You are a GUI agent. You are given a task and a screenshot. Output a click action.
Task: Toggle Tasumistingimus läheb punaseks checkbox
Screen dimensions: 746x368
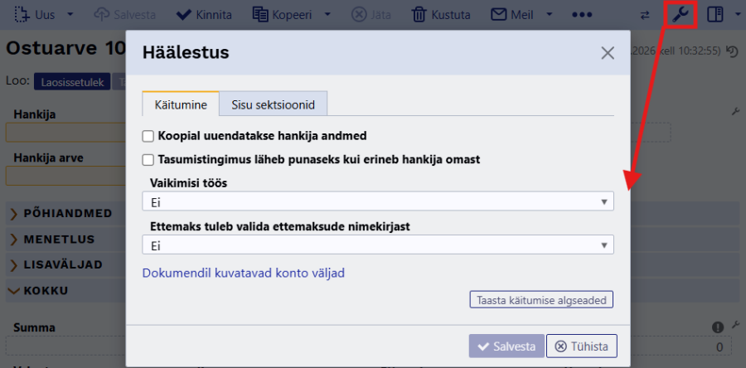tap(148, 160)
